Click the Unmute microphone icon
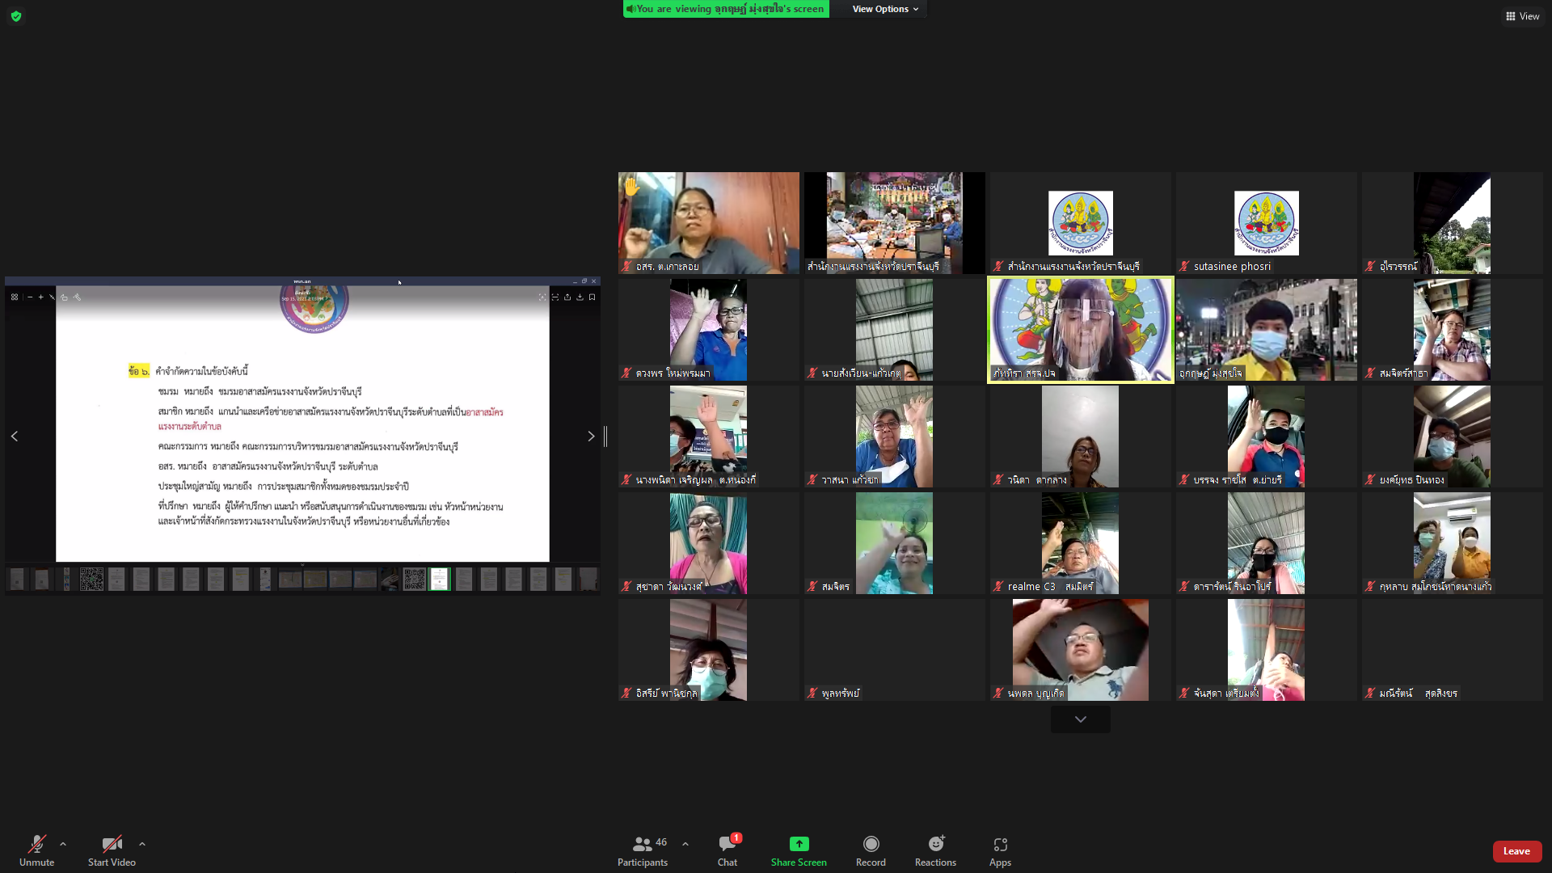1552x873 pixels. click(x=36, y=845)
